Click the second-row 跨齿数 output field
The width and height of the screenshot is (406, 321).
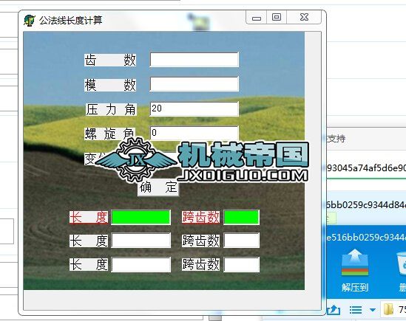tap(241, 240)
